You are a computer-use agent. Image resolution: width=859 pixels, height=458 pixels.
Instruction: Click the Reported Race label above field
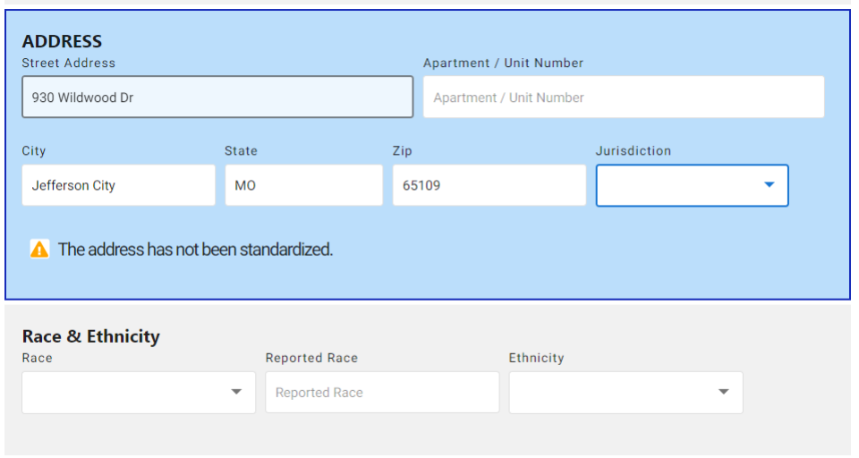[x=311, y=358]
